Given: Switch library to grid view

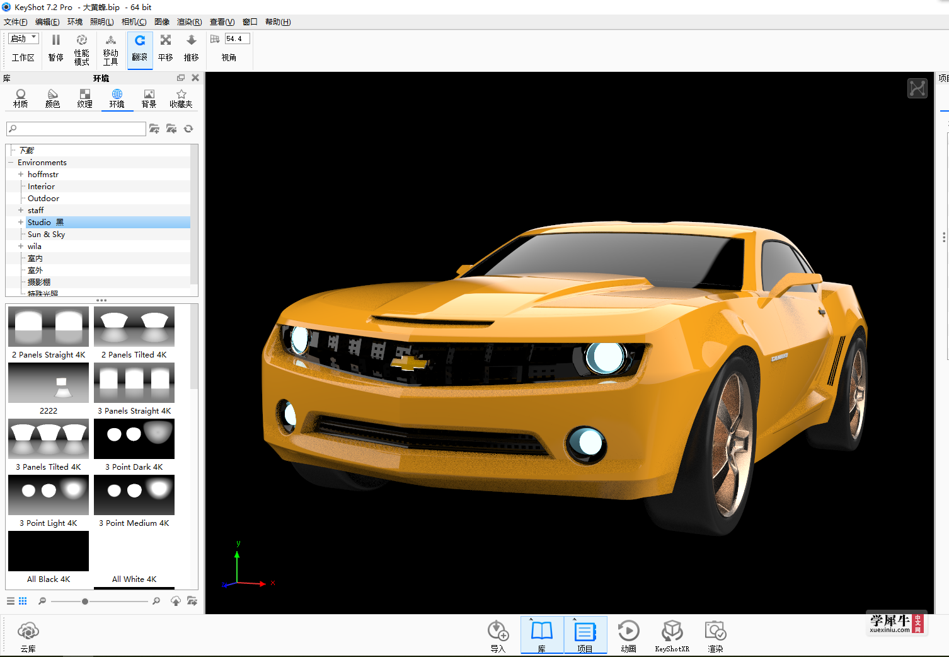Looking at the screenshot, I should click(x=23, y=601).
